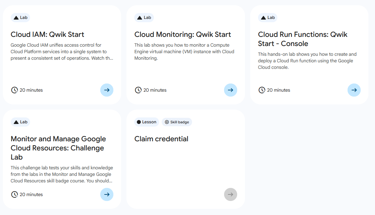Click description starting 'Google Cloud IAM unifies'
Screen dimensions: 375x215
coord(62,52)
